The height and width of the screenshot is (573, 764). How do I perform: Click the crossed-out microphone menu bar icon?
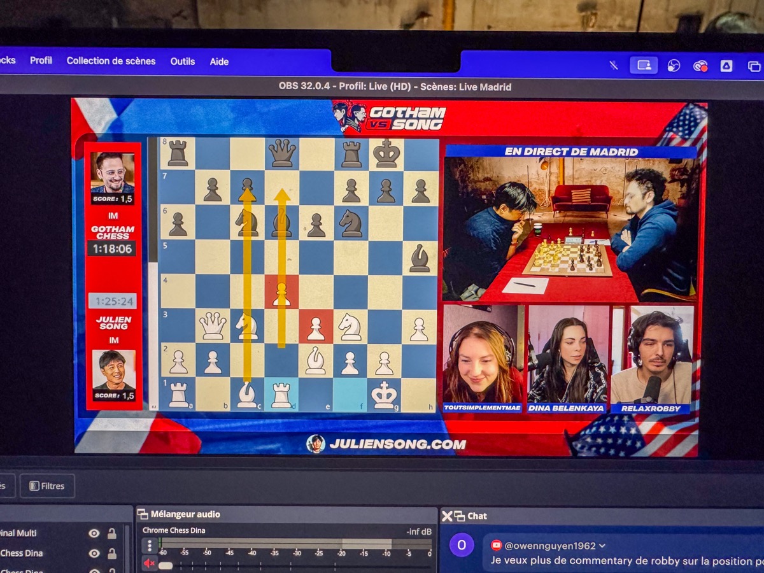click(x=614, y=64)
